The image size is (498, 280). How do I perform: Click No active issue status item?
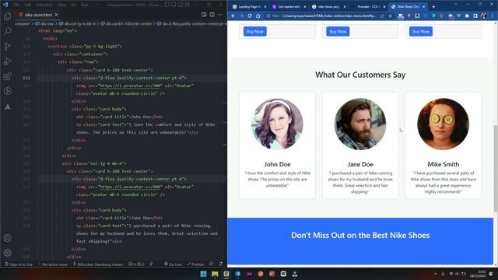[x=53, y=264]
